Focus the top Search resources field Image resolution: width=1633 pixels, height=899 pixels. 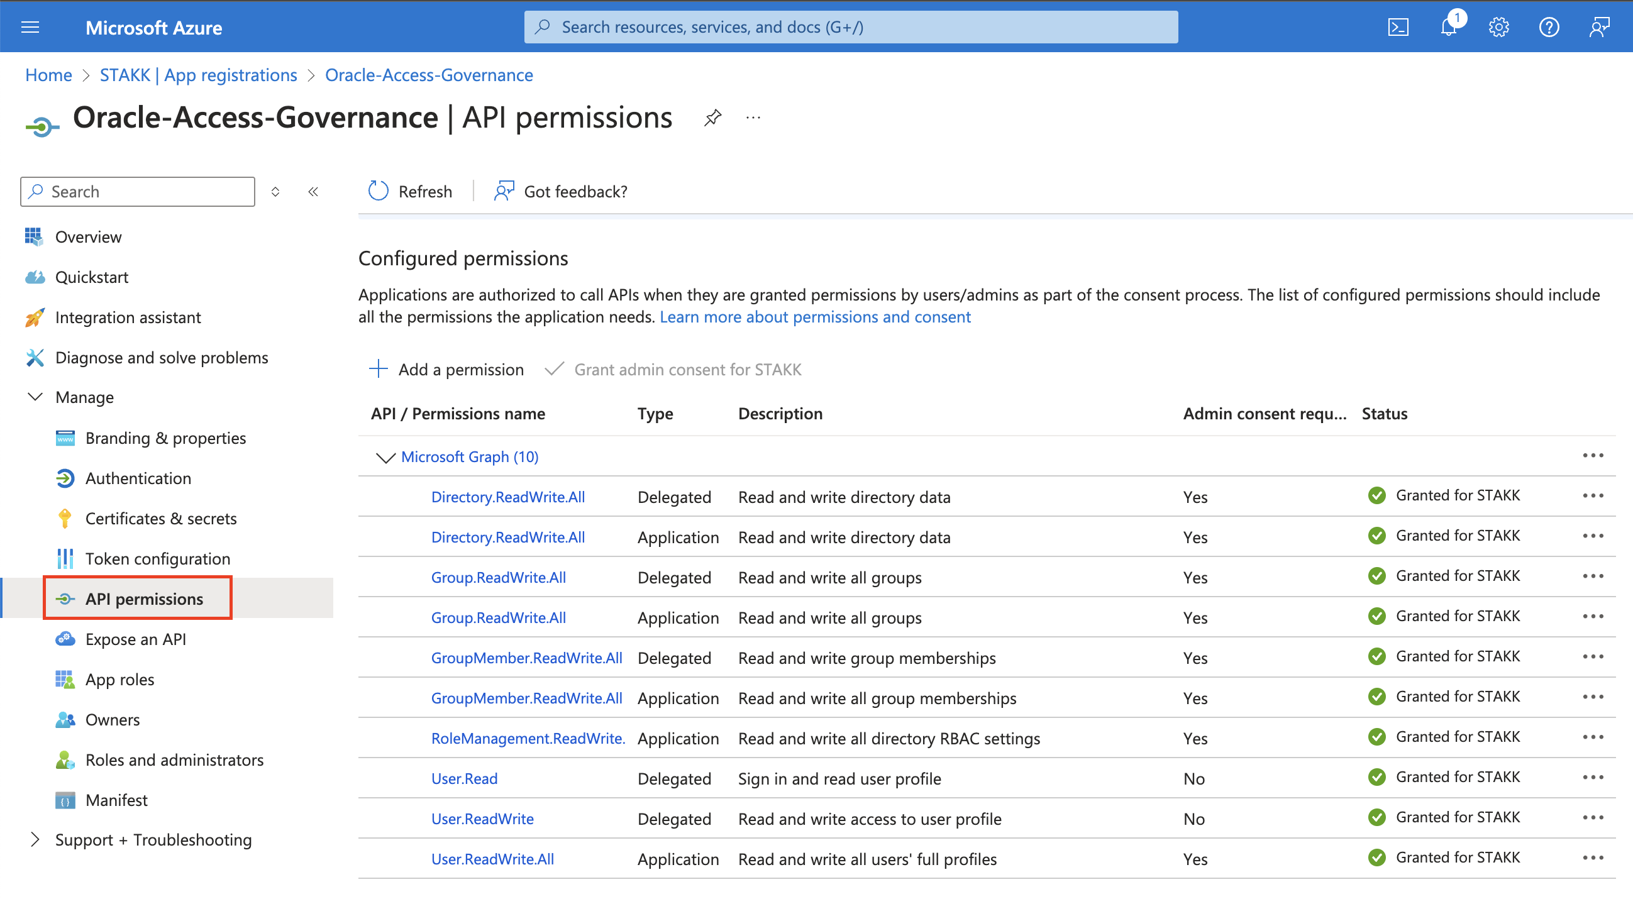coord(851,27)
